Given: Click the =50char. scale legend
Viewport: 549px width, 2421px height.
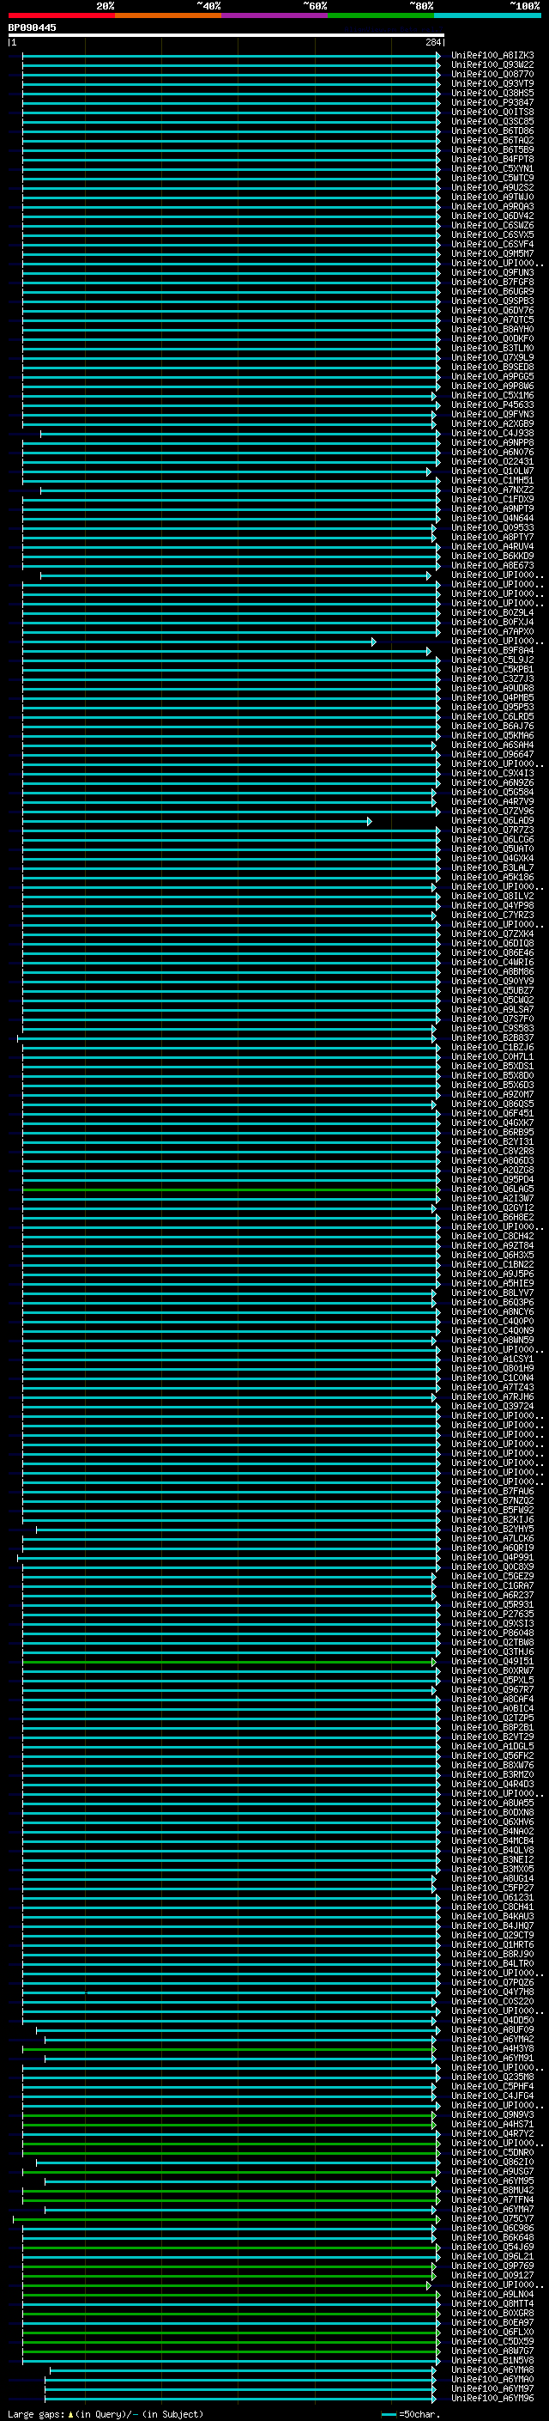Looking at the screenshot, I should tap(410, 2413).
